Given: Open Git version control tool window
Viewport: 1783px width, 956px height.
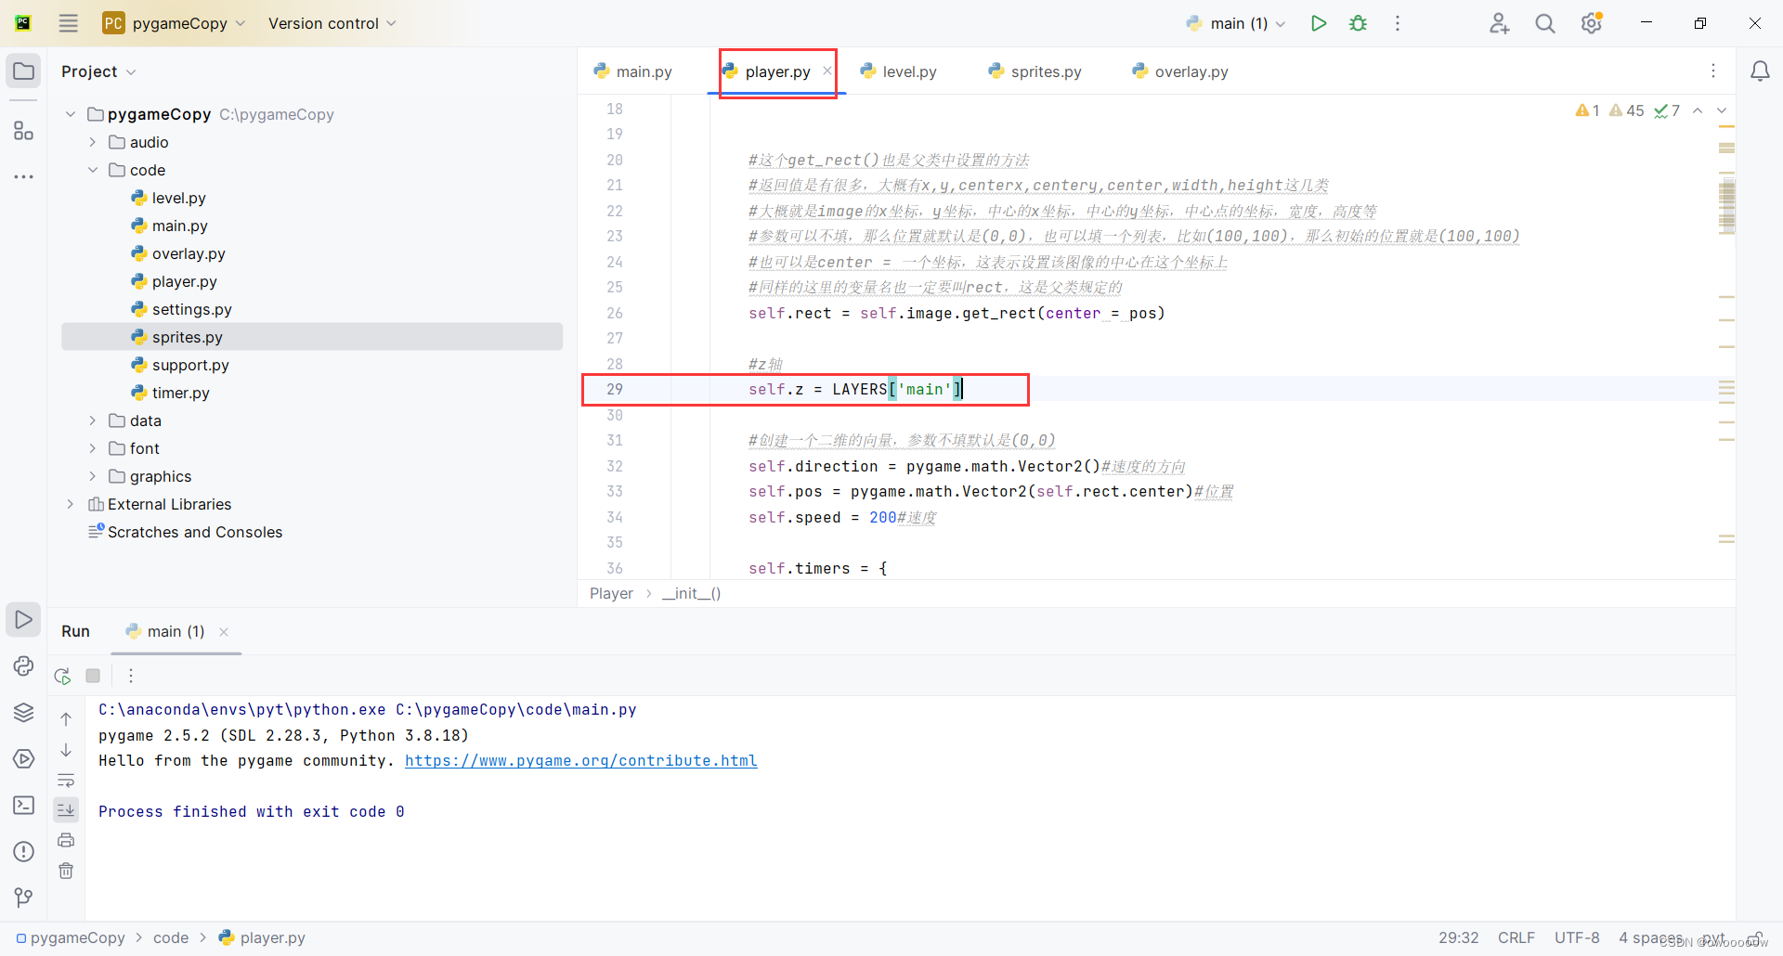Looking at the screenshot, I should coord(23,898).
